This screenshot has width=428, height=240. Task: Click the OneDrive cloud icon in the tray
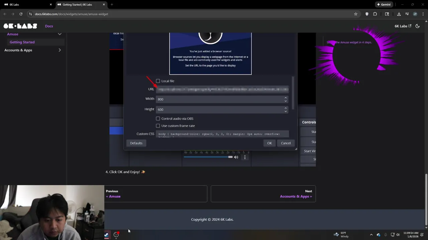pyautogui.click(x=379, y=235)
